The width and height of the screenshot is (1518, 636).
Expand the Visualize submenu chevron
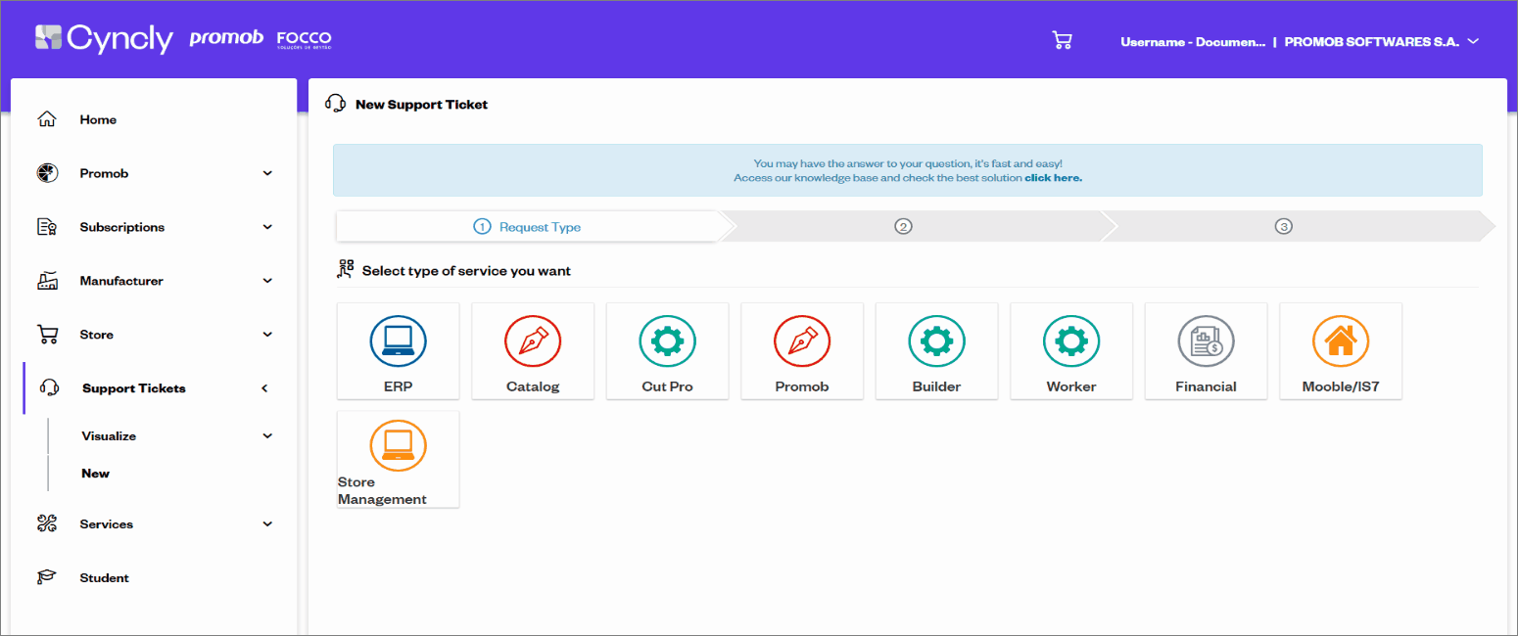[x=267, y=436]
